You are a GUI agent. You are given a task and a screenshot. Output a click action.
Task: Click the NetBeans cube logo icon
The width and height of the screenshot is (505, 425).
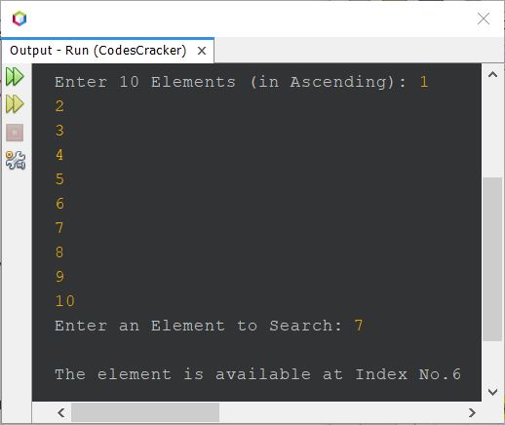pos(19,19)
